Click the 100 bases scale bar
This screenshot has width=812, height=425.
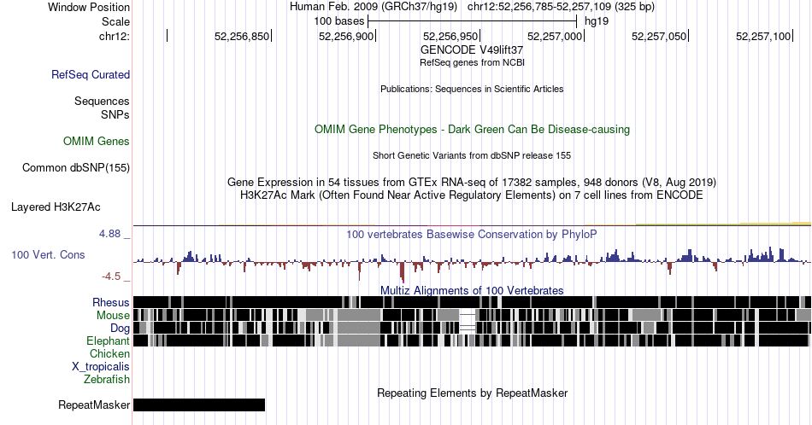(472, 21)
